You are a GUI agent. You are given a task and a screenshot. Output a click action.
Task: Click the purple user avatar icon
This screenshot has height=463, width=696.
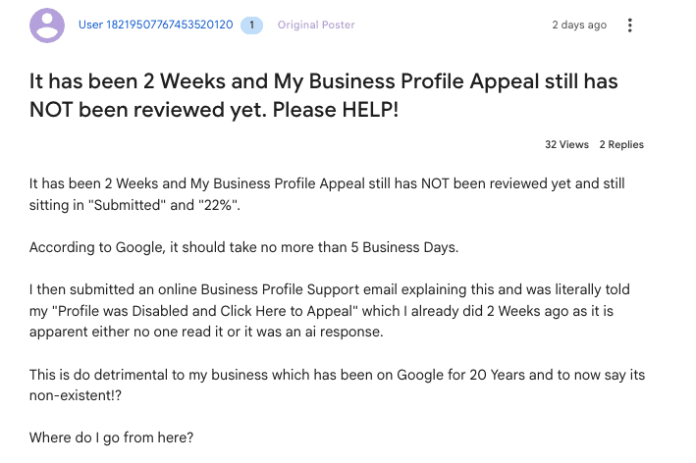(47, 26)
